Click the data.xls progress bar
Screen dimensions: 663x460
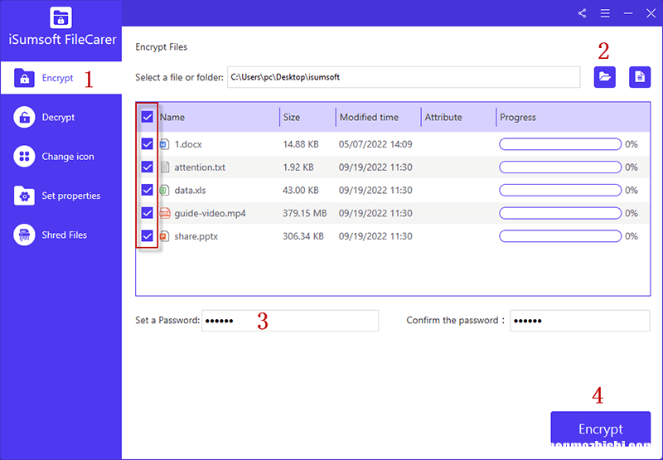coord(560,190)
